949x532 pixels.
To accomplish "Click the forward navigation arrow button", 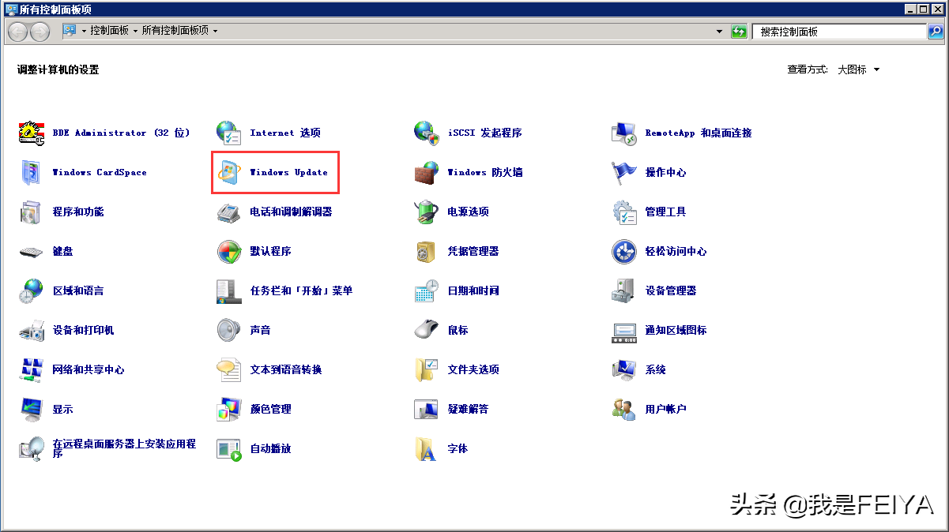I will [40, 32].
